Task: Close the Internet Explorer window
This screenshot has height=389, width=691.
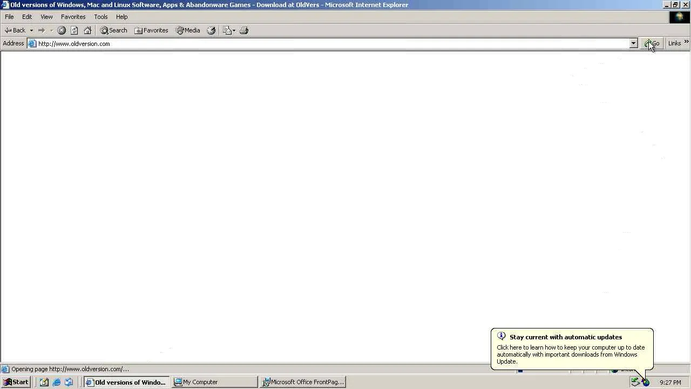Action: tap(685, 5)
